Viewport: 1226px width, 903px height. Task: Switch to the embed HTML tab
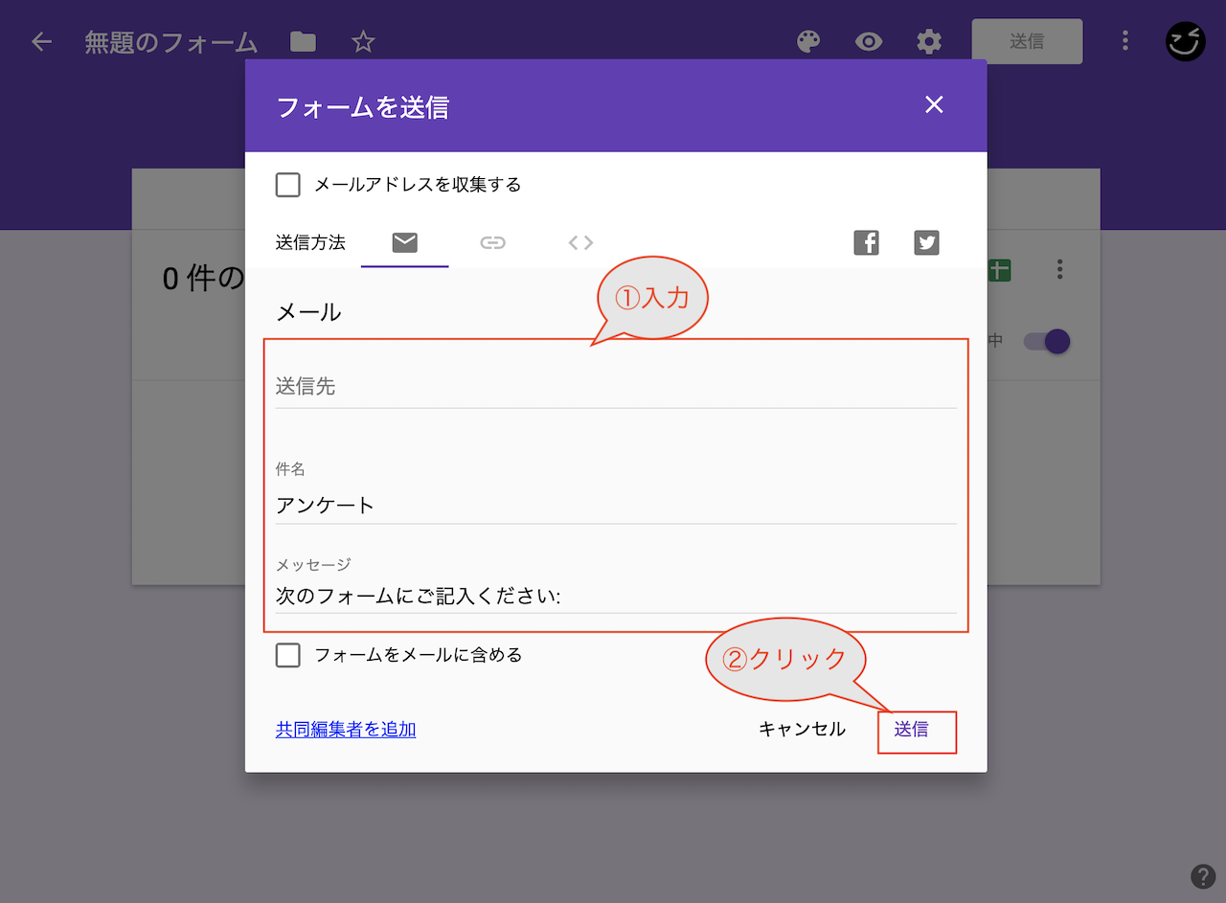580,242
